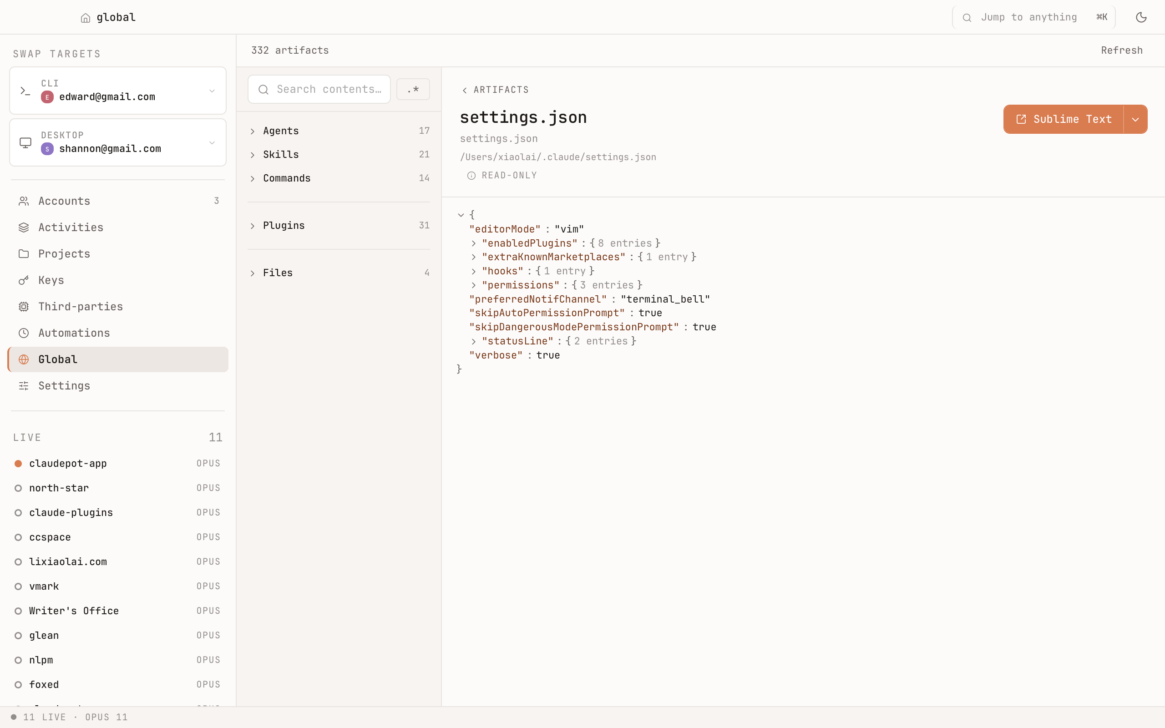Open Activities via its layers icon
This screenshot has height=728, width=1165.
pos(24,227)
